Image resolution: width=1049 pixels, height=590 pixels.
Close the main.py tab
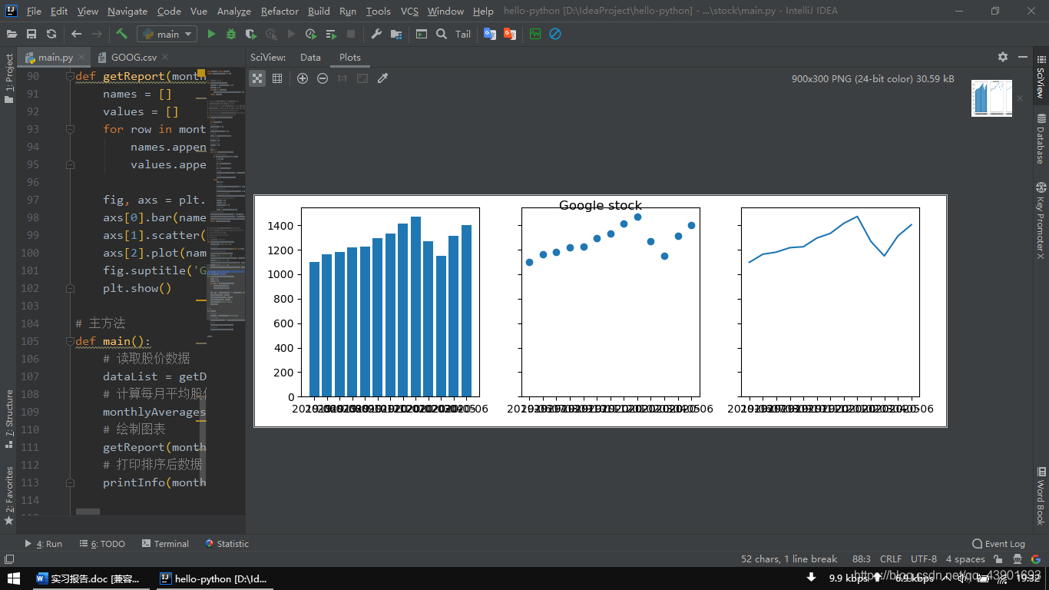tap(82, 58)
